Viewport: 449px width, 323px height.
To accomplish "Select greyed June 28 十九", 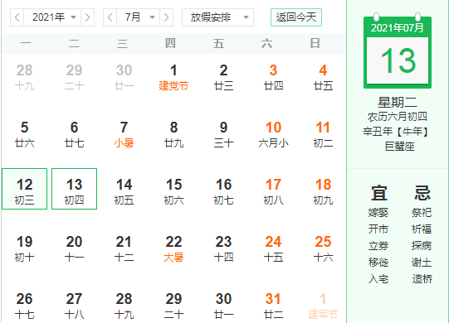I will [x=24, y=77].
